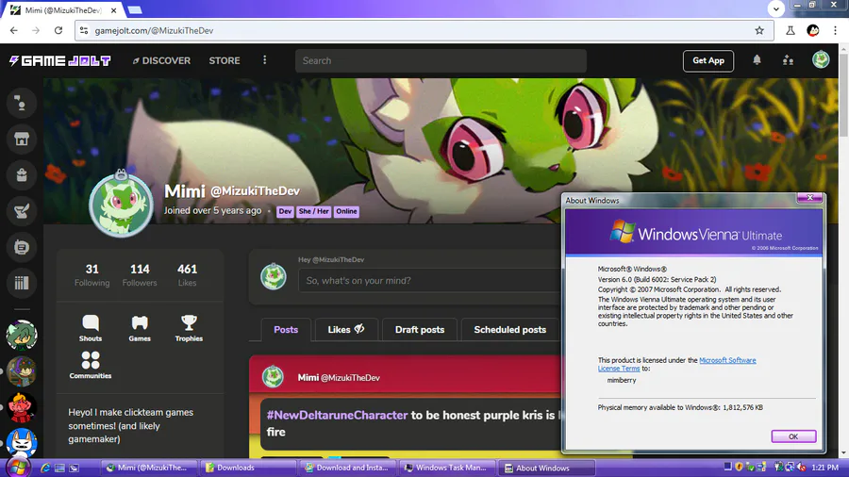Switch to Downloads in the taskbar
This screenshot has width=849, height=477.
tap(247, 468)
